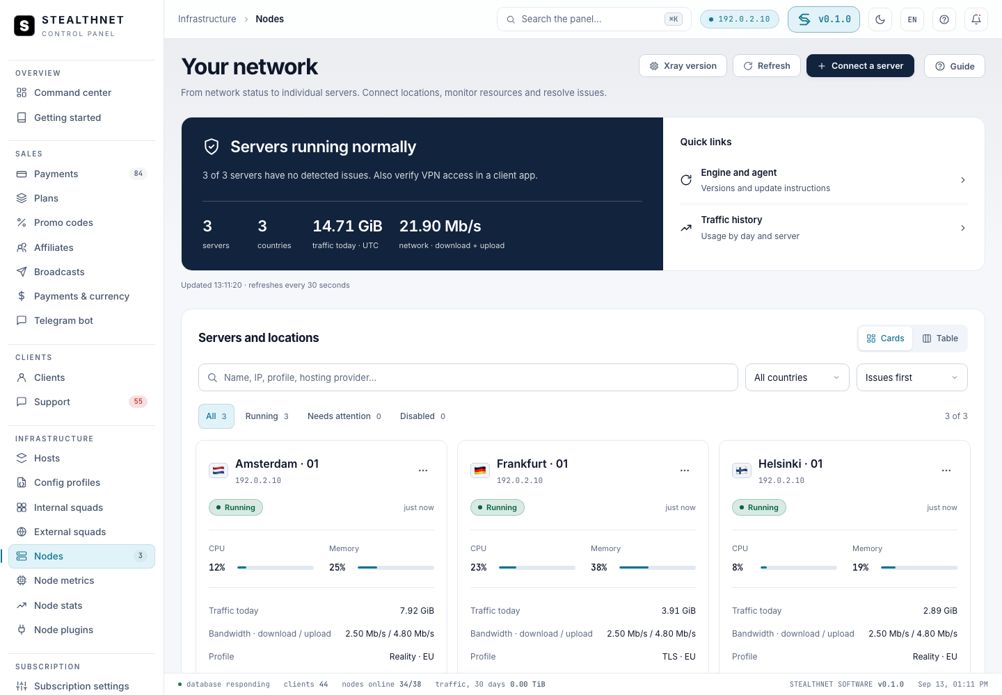This screenshot has height=695, width=1002.
Task: Switch server view to Cards
Action: point(885,338)
